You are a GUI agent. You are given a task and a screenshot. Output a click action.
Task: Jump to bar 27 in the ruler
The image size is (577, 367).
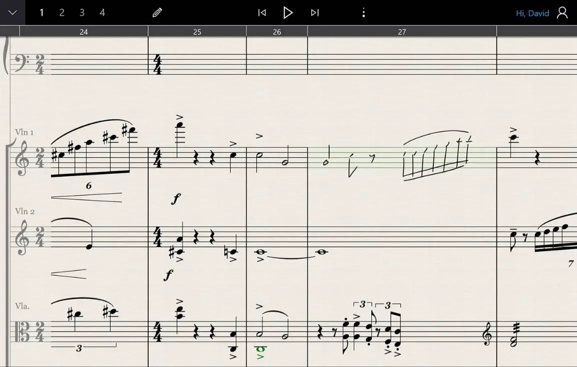pyautogui.click(x=402, y=32)
